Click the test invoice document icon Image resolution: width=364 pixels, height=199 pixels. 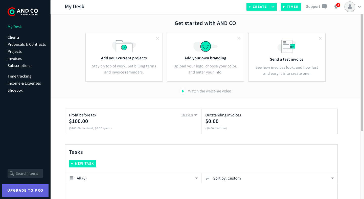[287, 46]
